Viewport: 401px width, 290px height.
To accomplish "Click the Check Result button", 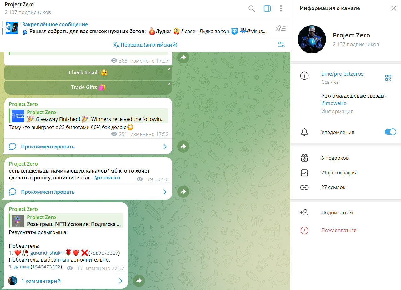I will (88, 72).
